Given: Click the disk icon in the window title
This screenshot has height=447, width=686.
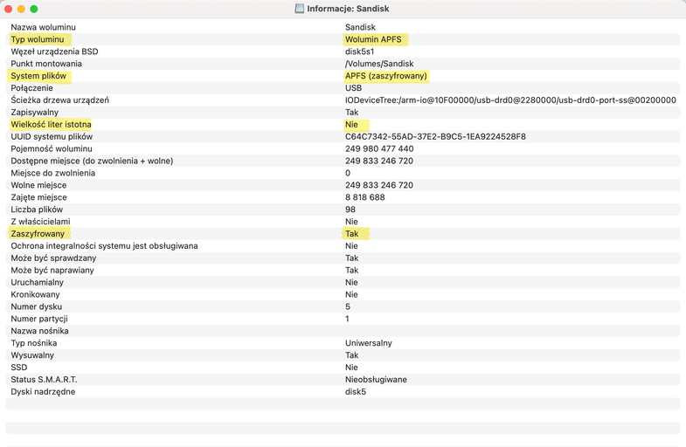Looking at the screenshot, I should click(299, 9).
